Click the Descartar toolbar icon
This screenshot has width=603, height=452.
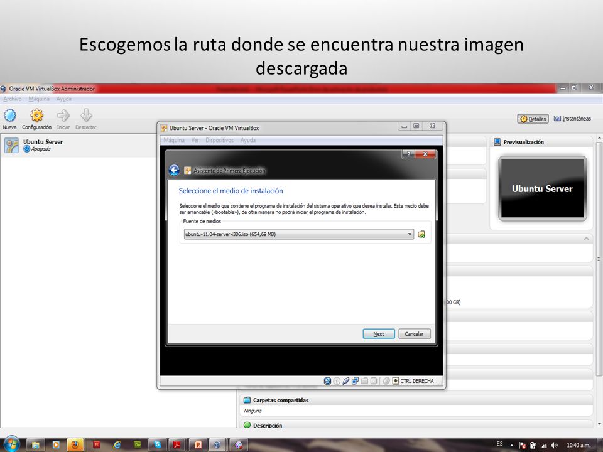click(86, 119)
